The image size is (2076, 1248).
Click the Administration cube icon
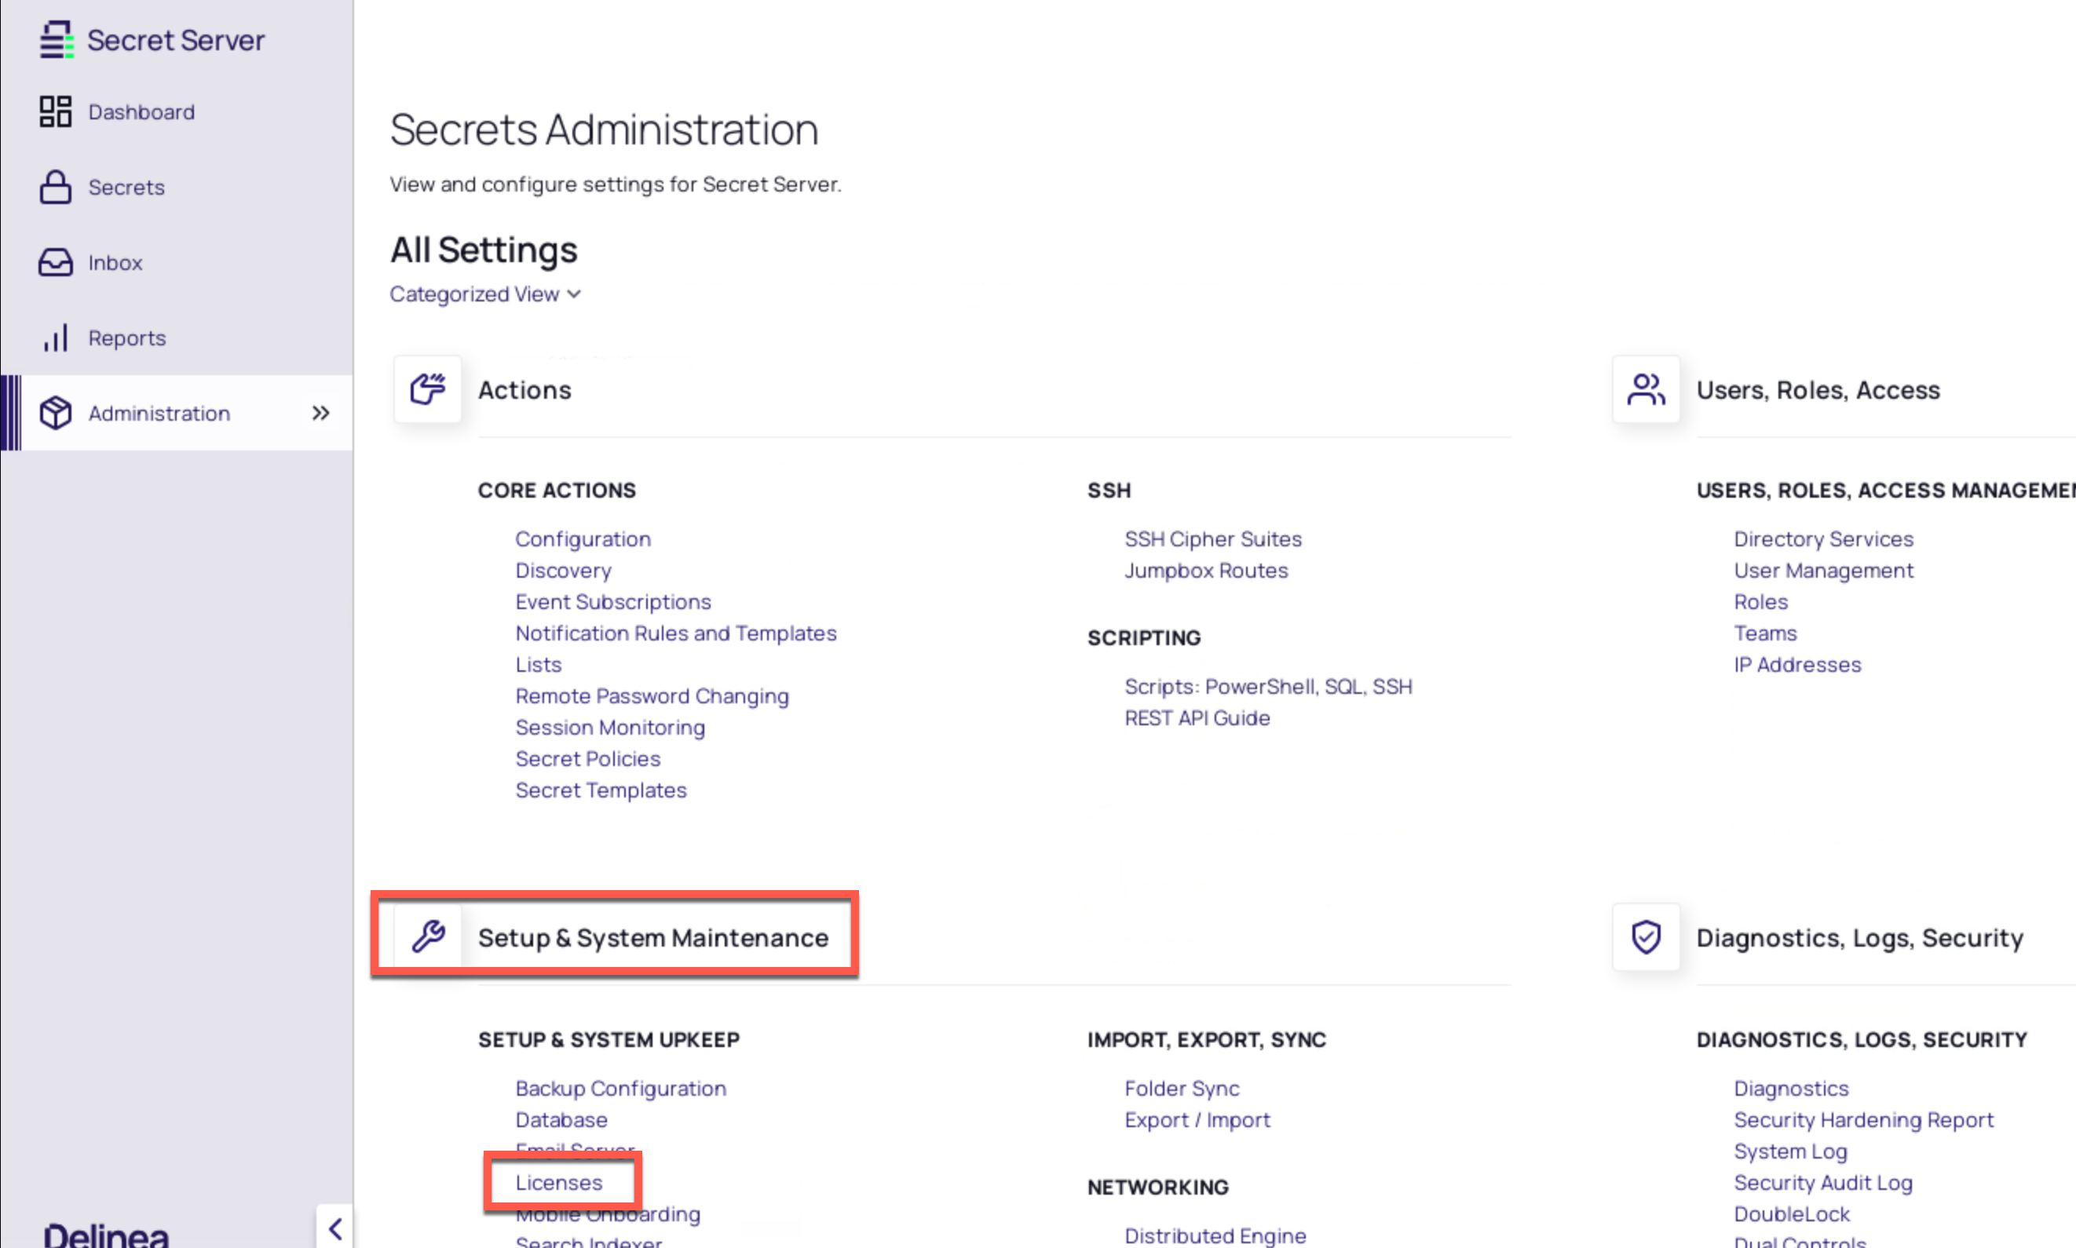coord(56,413)
